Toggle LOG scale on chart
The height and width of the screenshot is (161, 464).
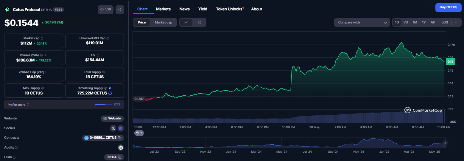tap(445, 22)
